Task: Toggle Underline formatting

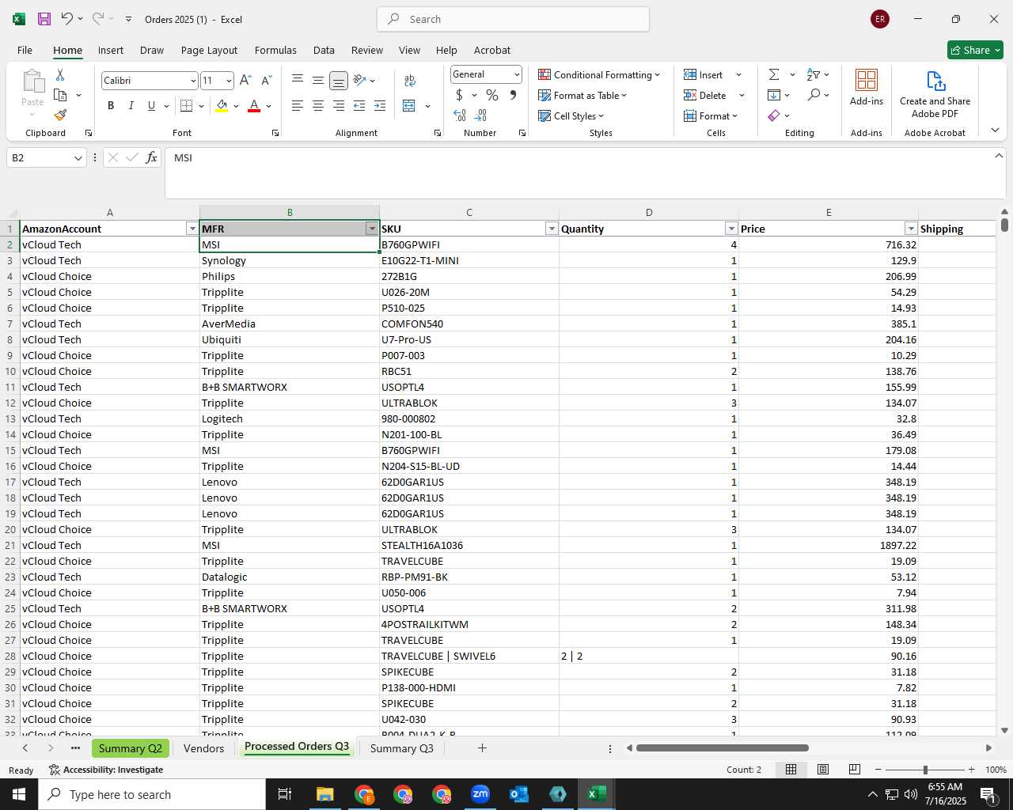Action: click(x=151, y=105)
